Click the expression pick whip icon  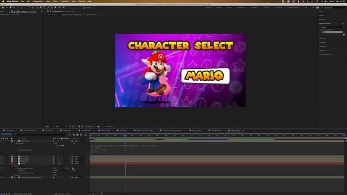coord(60,146)
